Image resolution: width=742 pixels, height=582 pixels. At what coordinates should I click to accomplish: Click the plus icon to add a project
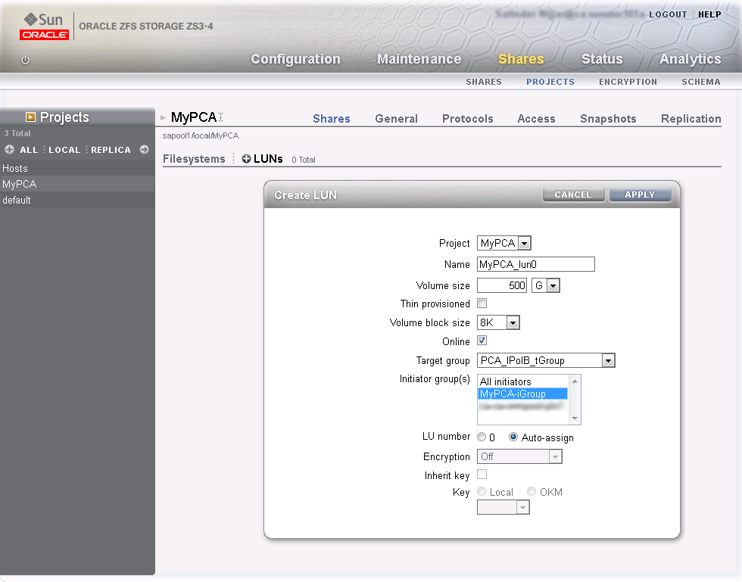(x=9, y=149)
